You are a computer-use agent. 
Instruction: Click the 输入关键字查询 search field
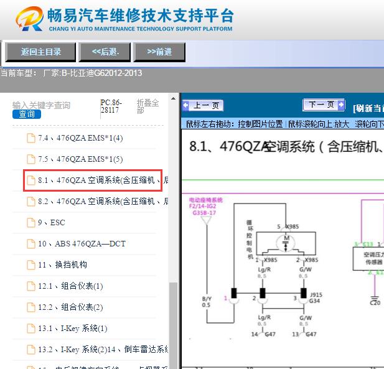[42, 105]
